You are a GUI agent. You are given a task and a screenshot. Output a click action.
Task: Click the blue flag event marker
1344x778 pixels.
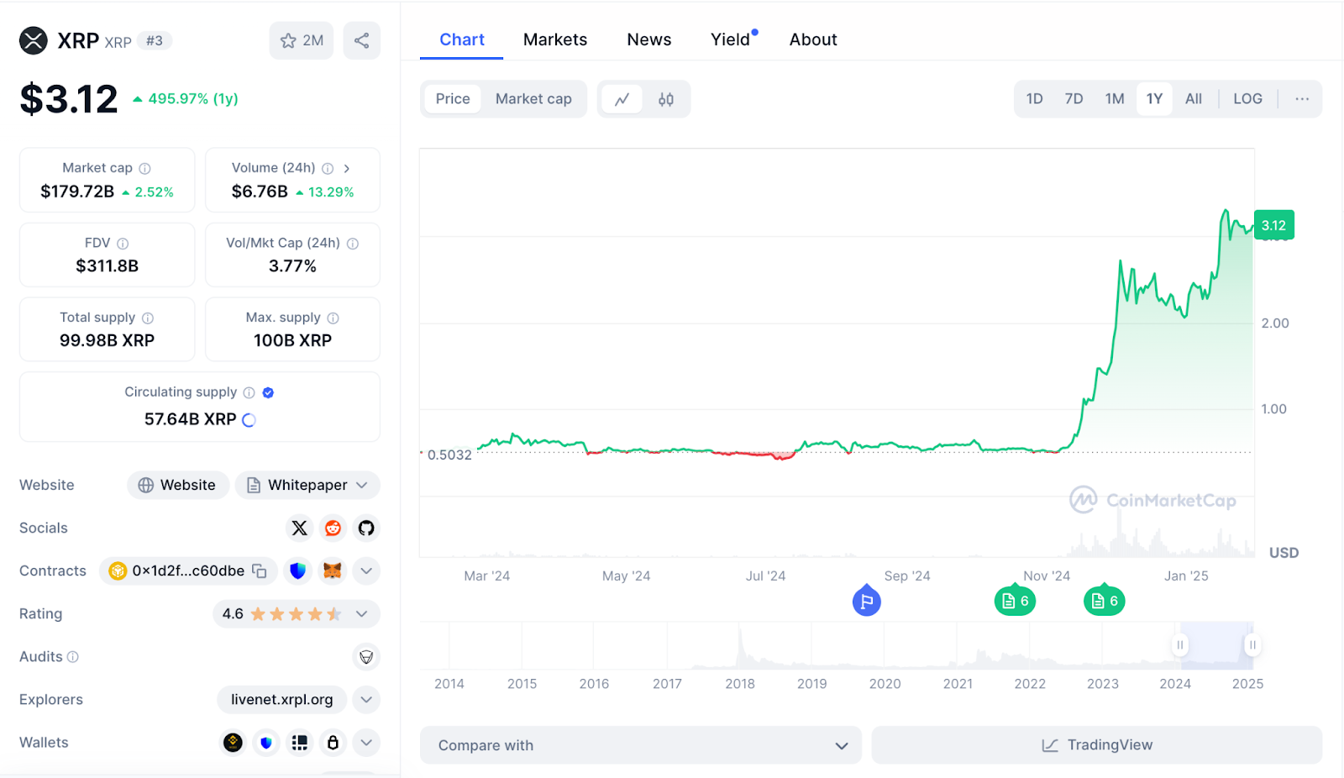866,601
